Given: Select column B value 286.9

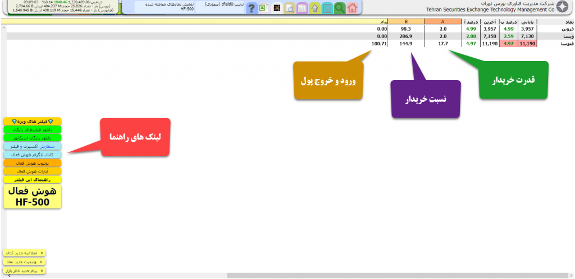Looking at the screenshot, I should tap(406, 36).
